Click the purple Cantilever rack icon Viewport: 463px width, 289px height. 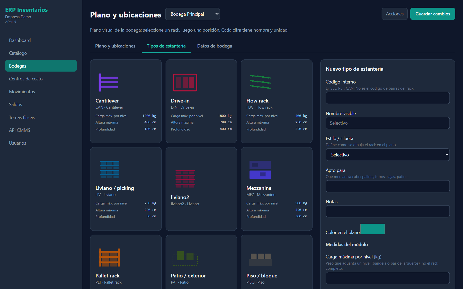108,82
